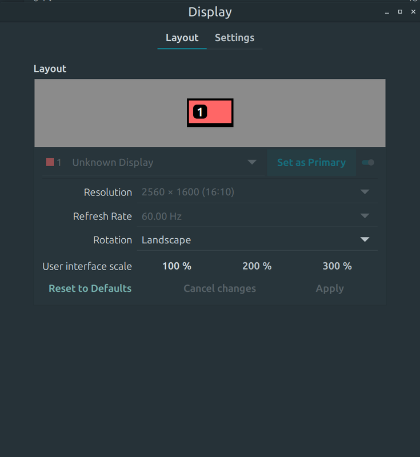This screenshot has height=457, width=420.
Task: Click the Resolution dropdown arrow
Action: [365, 192]
